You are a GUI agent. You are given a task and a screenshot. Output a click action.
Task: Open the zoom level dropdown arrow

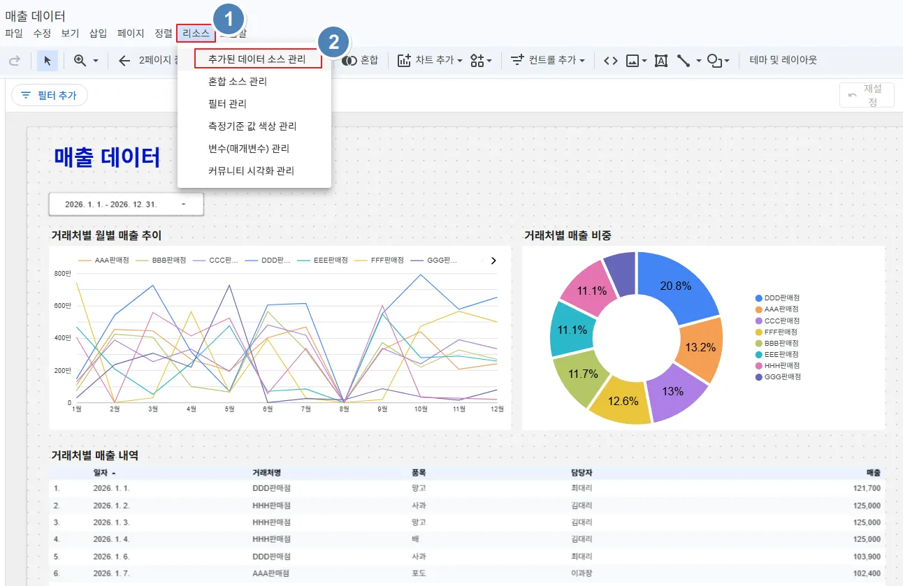tap(96, 61)
